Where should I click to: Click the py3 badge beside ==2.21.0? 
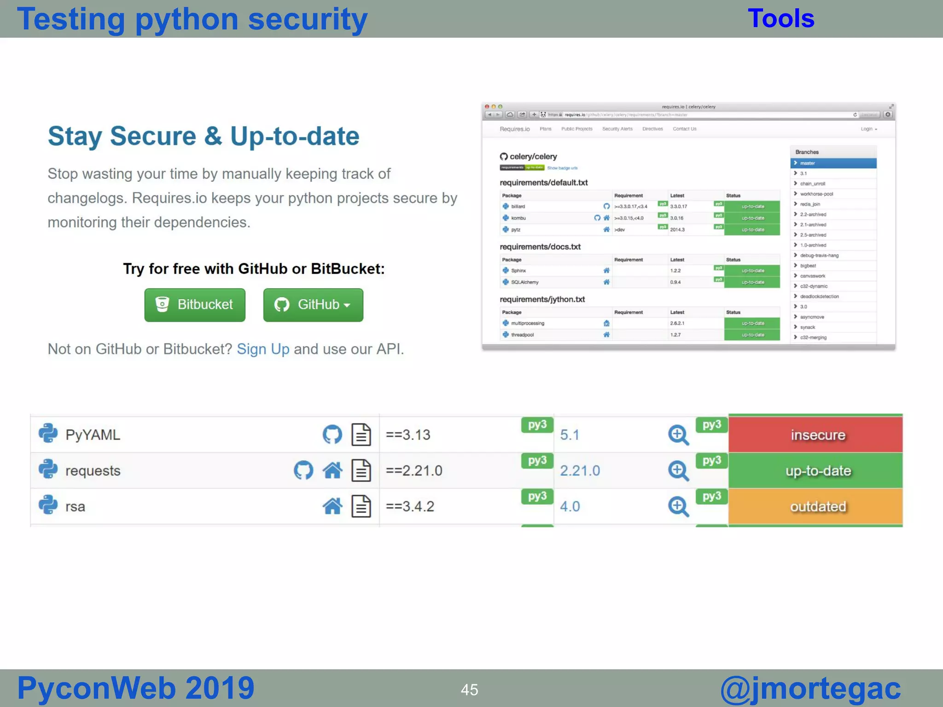click(x=537, y=461)
